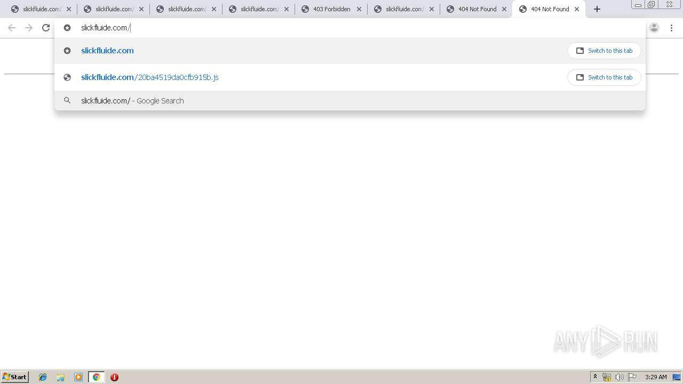Go back to previous page
Viewport: 683px width, 384px height.
12,28
